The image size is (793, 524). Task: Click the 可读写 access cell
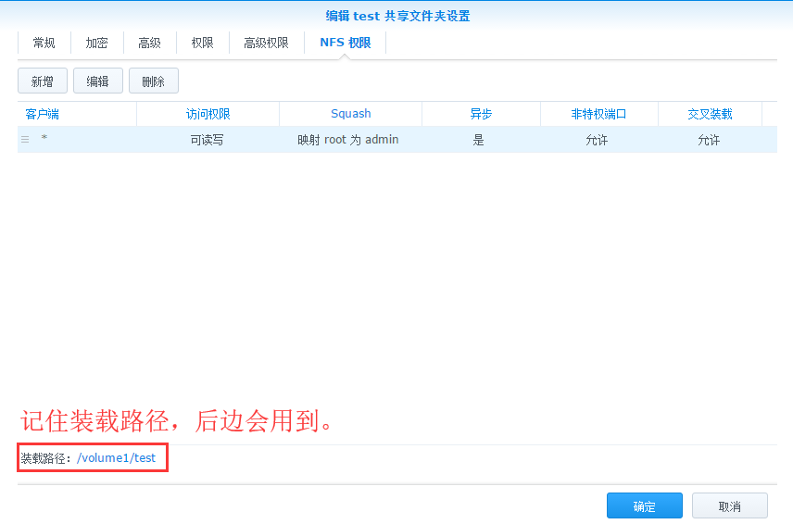(207, 140)
